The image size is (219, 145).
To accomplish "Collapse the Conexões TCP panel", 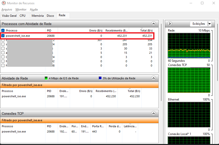I will click(153, 113).
